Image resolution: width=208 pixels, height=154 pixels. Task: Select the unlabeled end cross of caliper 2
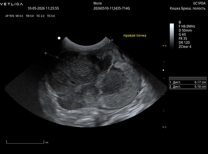coord(69,111)
